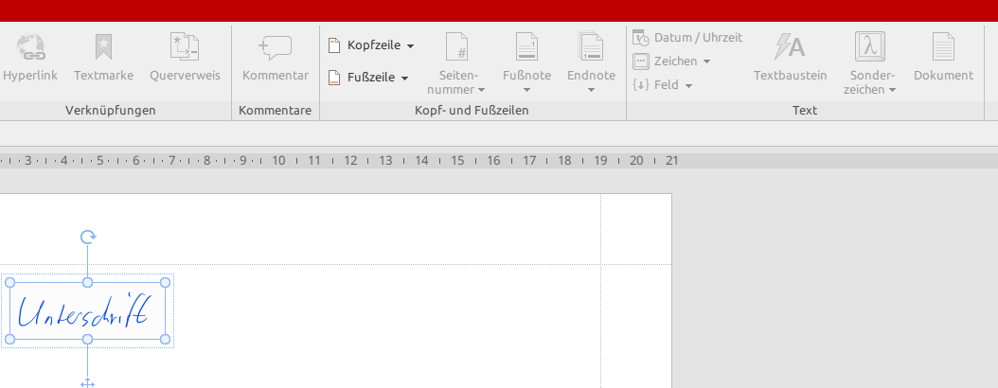
Task: Click the Querverweis label
Action: pyautogui.click(x=186, y=75)
